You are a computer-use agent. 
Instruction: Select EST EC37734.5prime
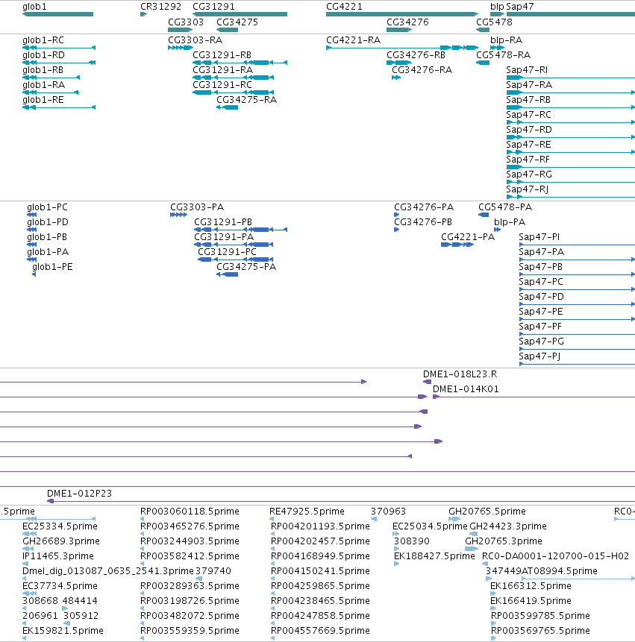[x=60, y=586]
